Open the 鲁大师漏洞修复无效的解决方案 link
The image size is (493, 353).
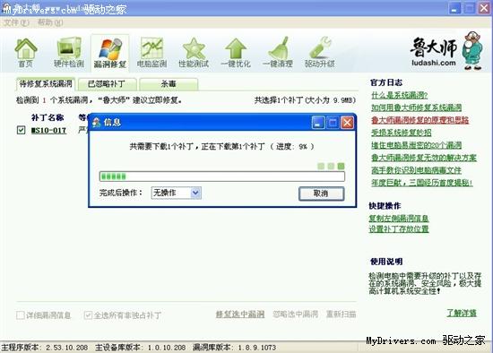coord(423,158)
